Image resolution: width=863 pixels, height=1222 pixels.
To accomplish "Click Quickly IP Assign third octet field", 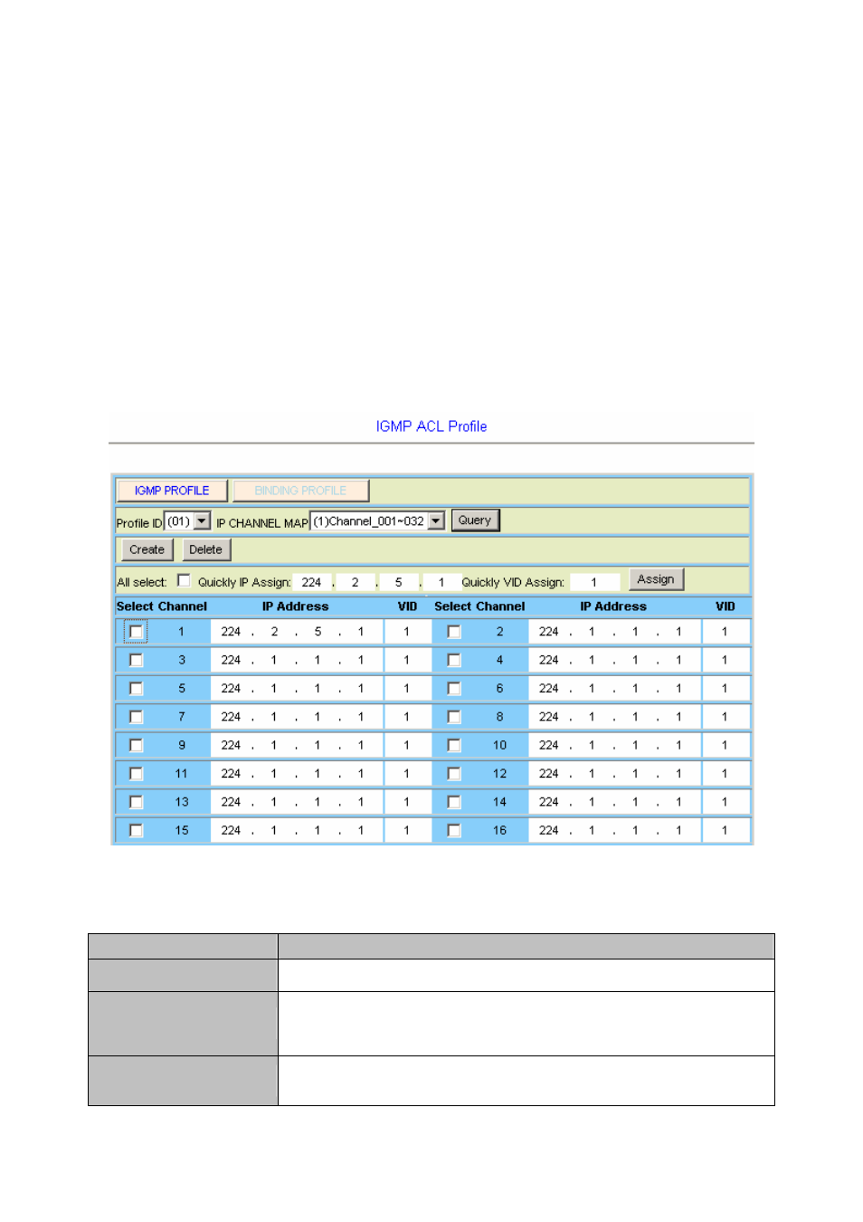I will tap(399, 582).
